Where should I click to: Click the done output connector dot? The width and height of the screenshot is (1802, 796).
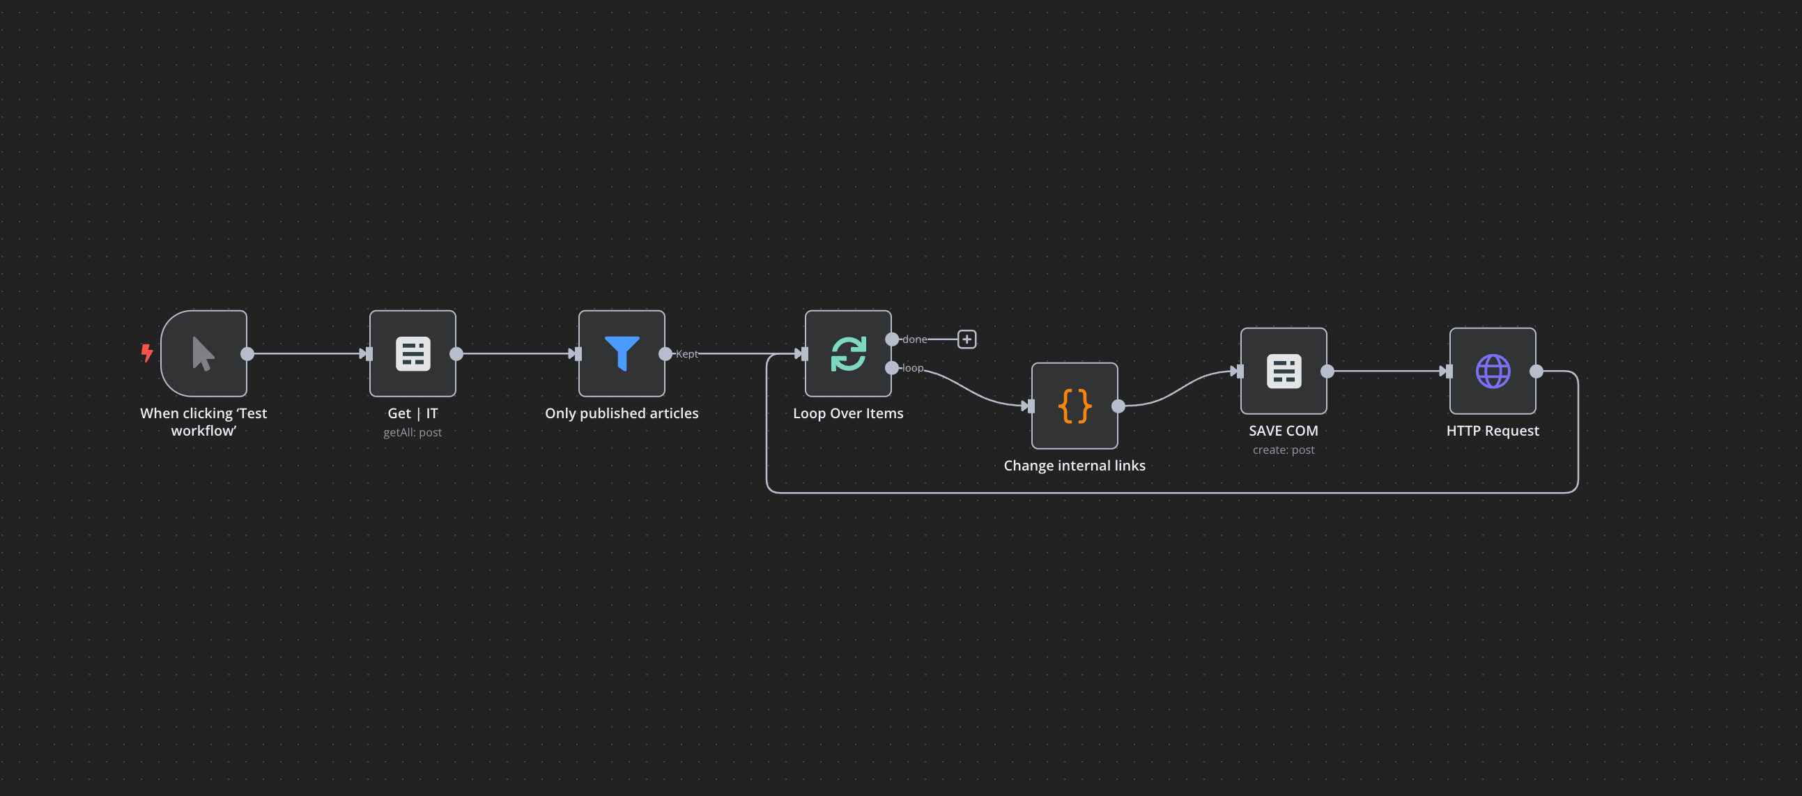coord(892,339)
